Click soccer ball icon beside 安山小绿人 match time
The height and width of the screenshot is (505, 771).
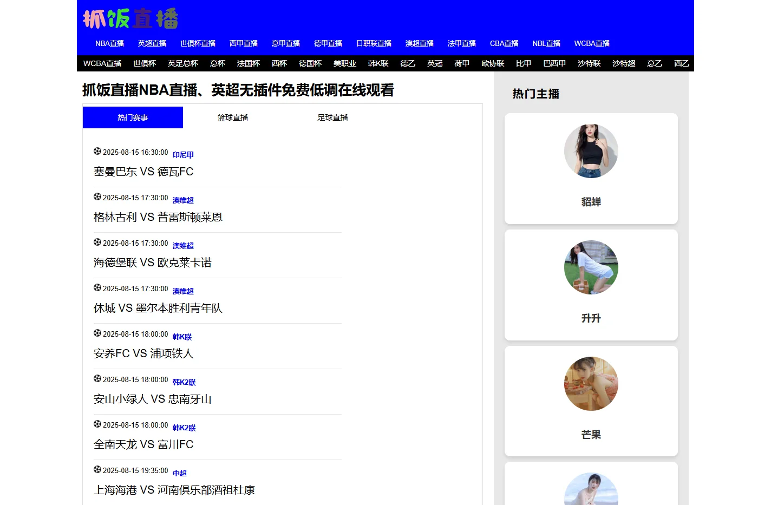pyautogui.click(x=97, y=378)
